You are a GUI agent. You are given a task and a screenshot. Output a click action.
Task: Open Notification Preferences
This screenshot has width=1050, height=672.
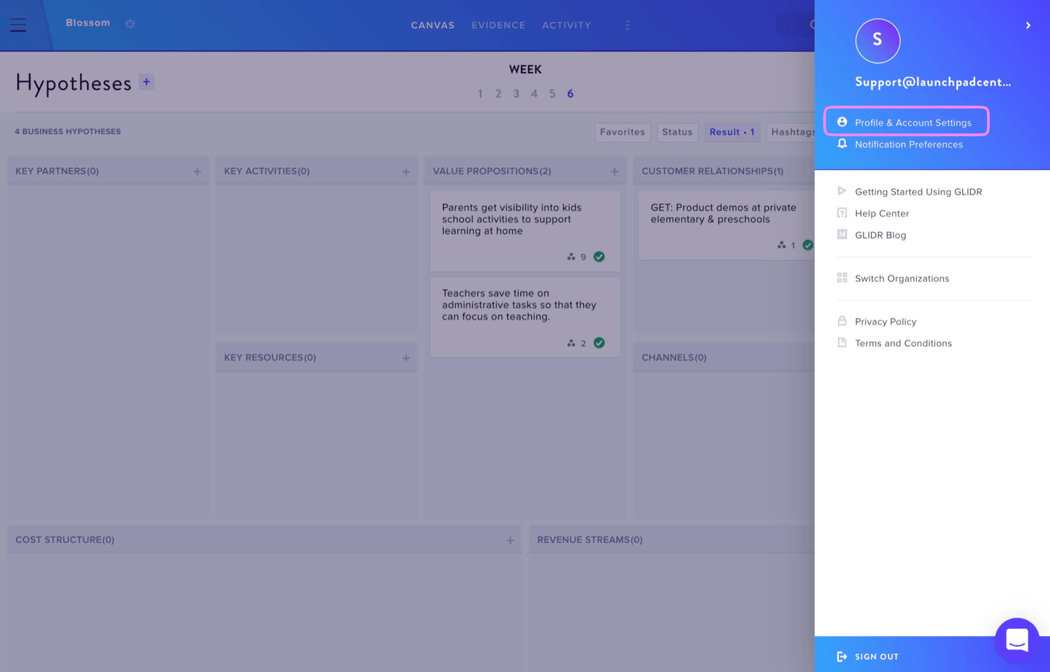(x=909, y=144)
